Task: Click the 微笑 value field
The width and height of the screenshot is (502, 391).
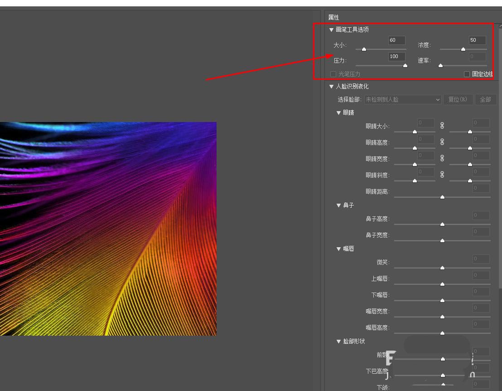Action: click(481, 259)
